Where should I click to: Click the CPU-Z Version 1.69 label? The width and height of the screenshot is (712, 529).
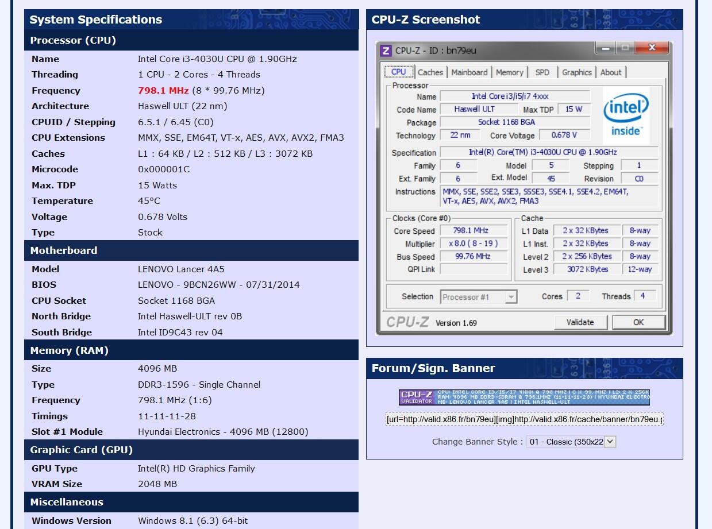click(x=456, y=323)
